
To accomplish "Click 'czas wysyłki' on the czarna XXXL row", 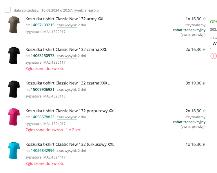I will tap(67, 89).
